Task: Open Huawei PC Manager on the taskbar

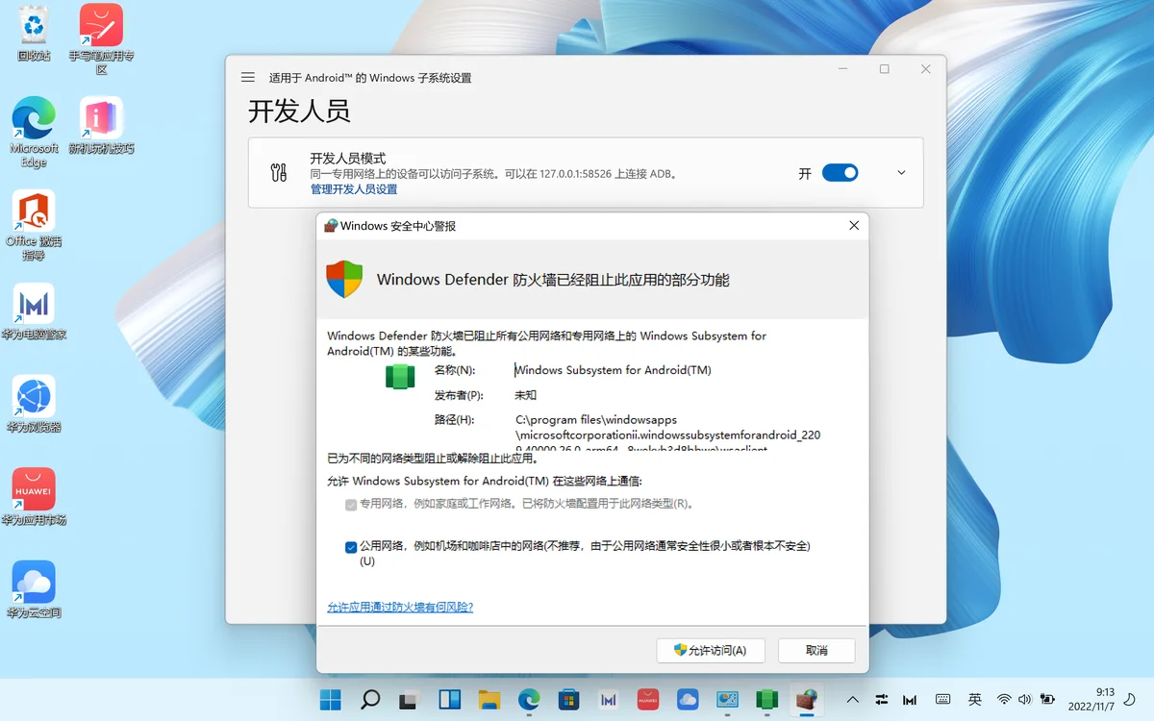Action: pos(608,700)
